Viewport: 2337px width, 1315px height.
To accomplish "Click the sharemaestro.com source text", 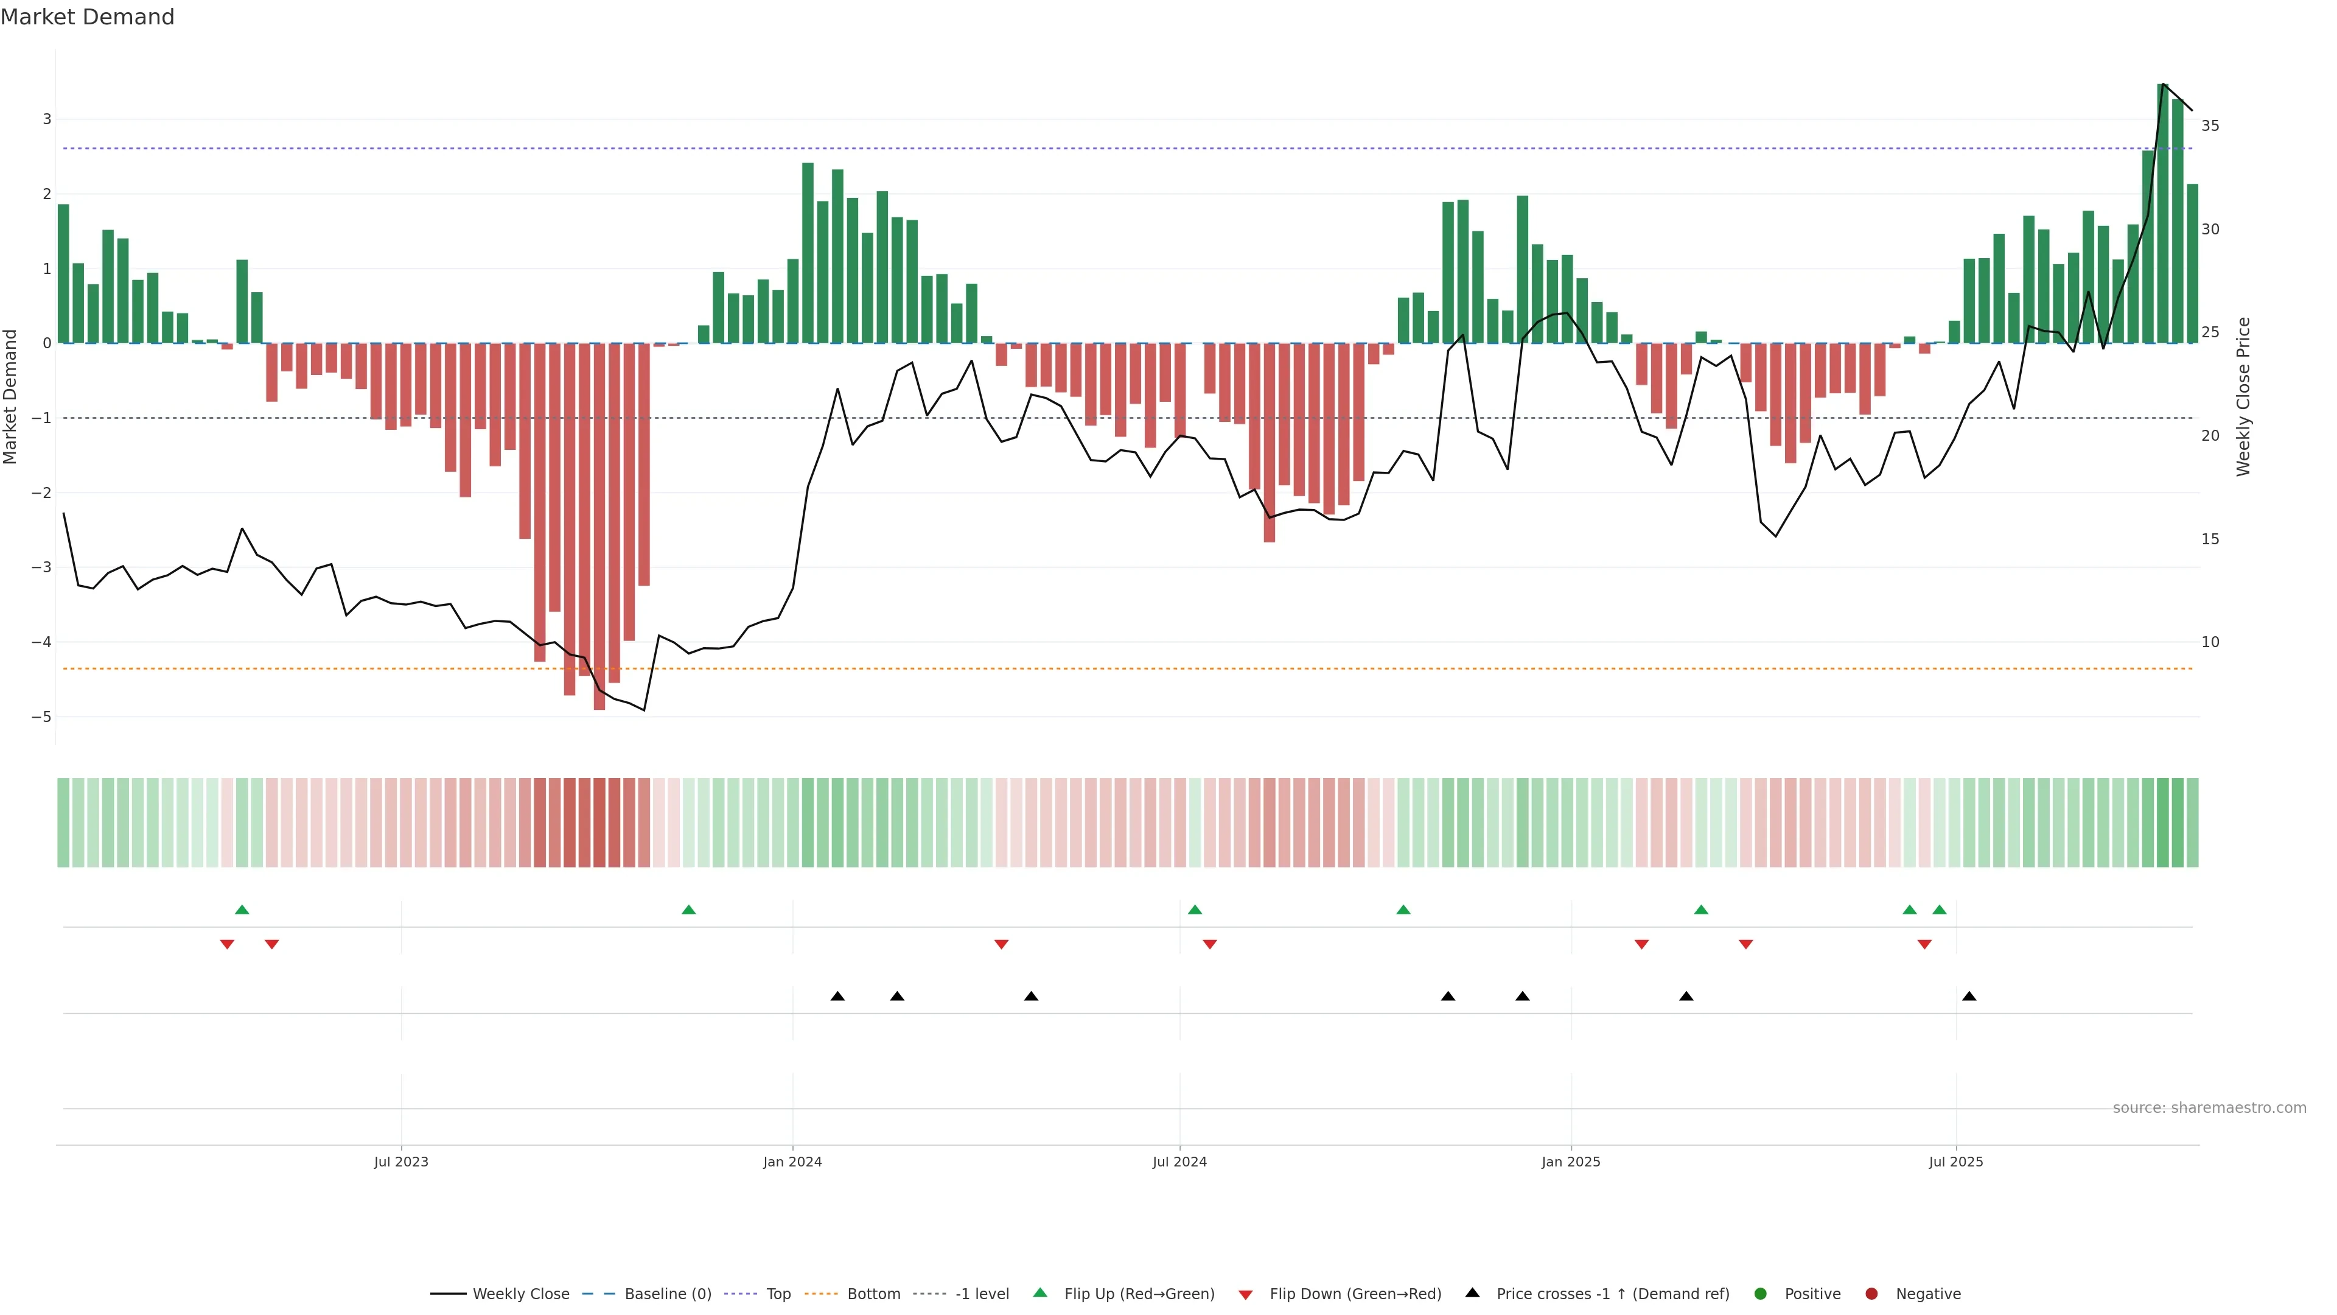I will click(x=2209, y=1107).
